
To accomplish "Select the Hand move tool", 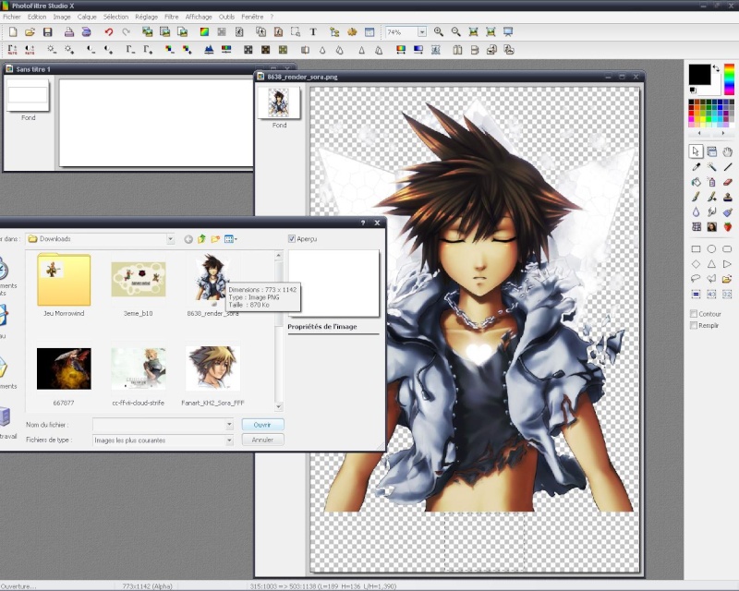I will 728,151.
